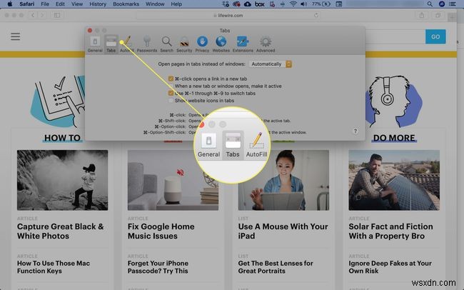
Task: Open Capture Great Black & White Photos article
Action: pos(61,231)
